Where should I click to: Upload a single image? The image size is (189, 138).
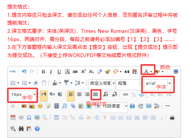(x=24, y=106)
